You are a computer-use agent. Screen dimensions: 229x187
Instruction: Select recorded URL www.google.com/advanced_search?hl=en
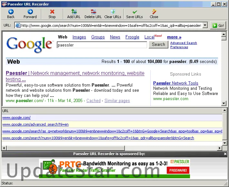(35, 124)
